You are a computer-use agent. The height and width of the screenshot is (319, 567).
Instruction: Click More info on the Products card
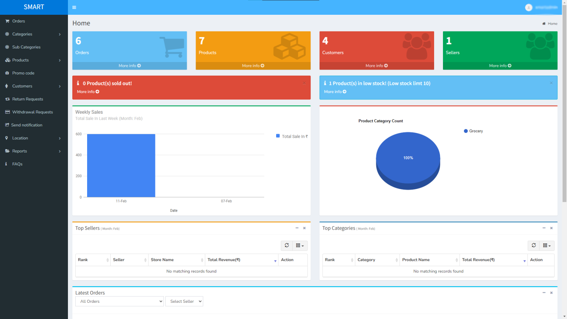pyautogui.click(x=253, y=65)
